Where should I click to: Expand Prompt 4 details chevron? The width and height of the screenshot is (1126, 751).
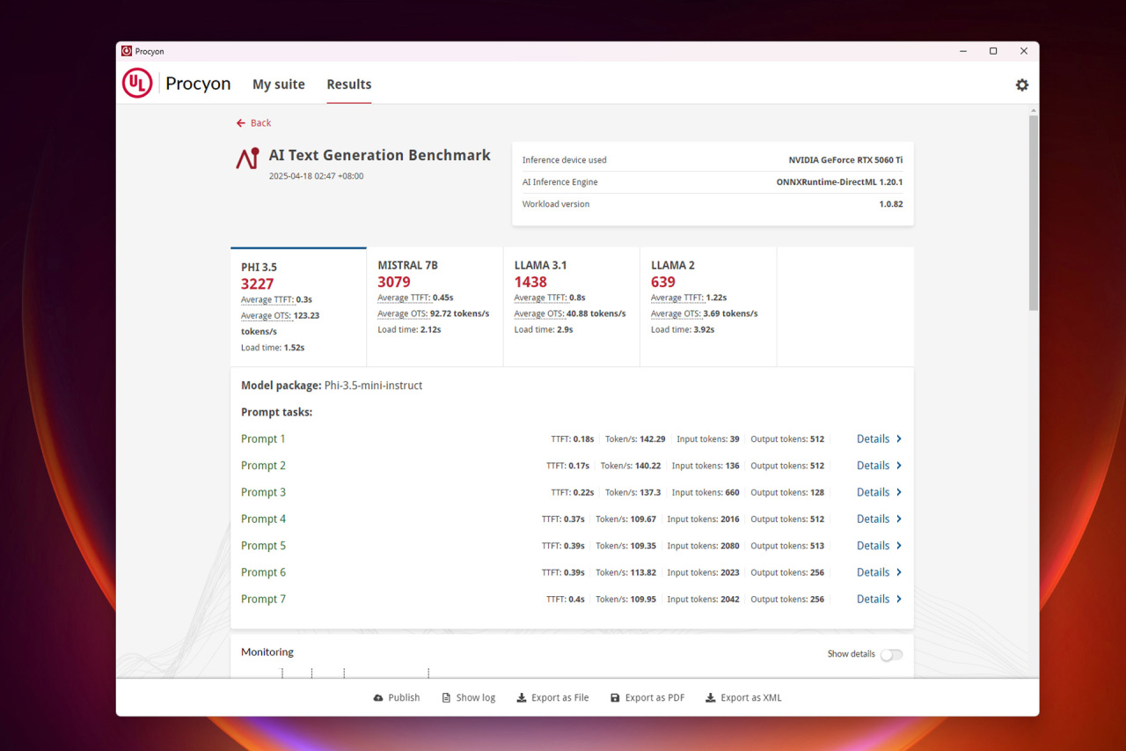[899, 519]
